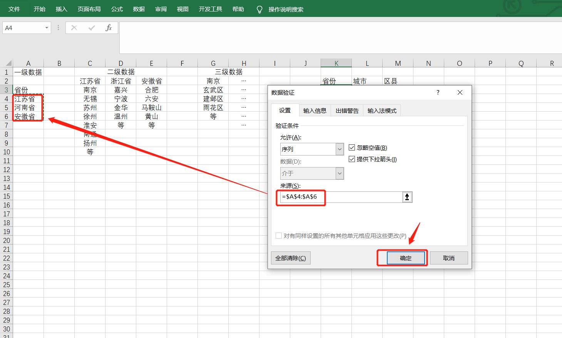This screenshot has width=562, height=338.
Task: Close the 数据验证 dialog with its X
Action: (460, 92)
